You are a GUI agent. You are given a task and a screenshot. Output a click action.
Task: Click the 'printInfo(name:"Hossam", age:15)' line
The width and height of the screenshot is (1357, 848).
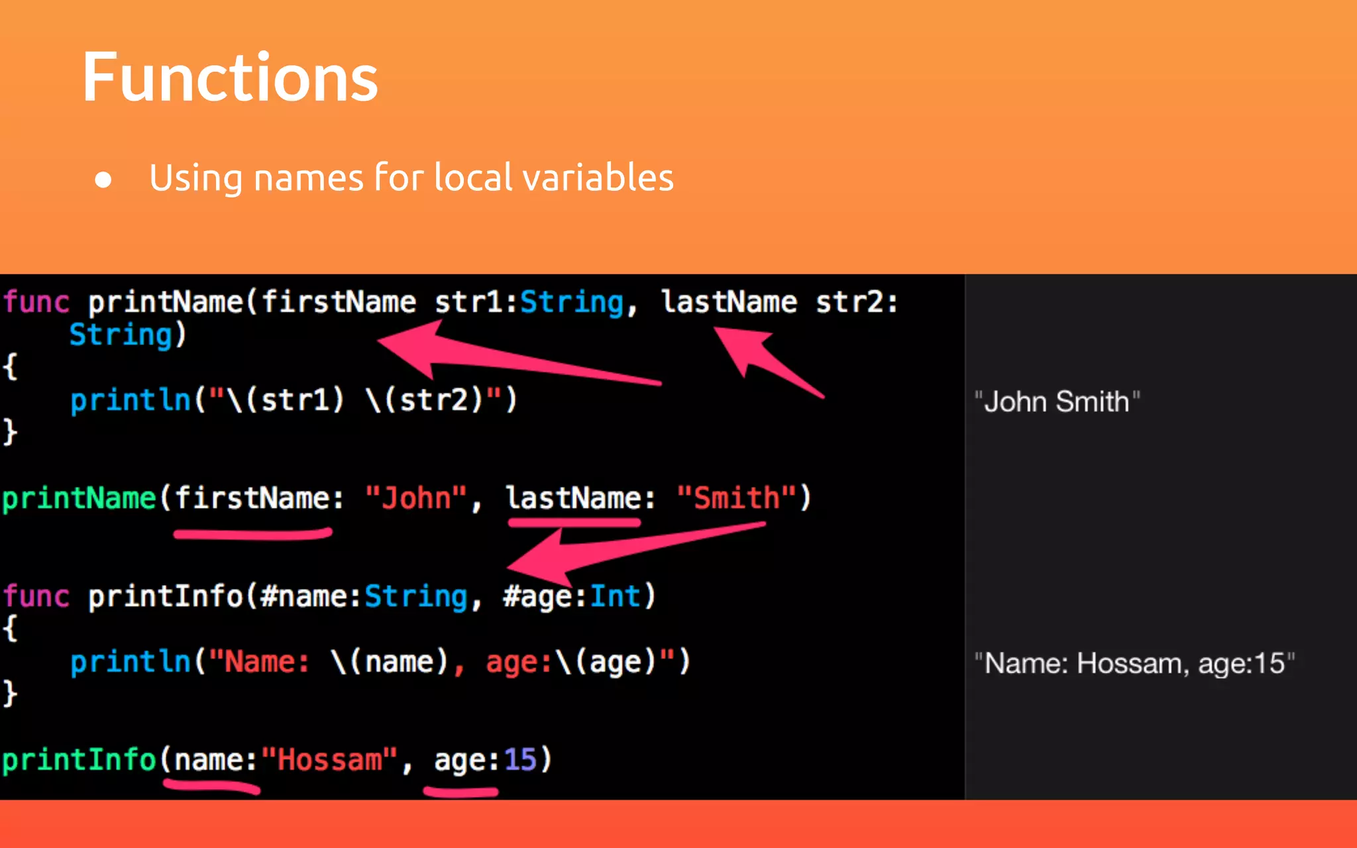pyautogui.click(x=276, y=759)
